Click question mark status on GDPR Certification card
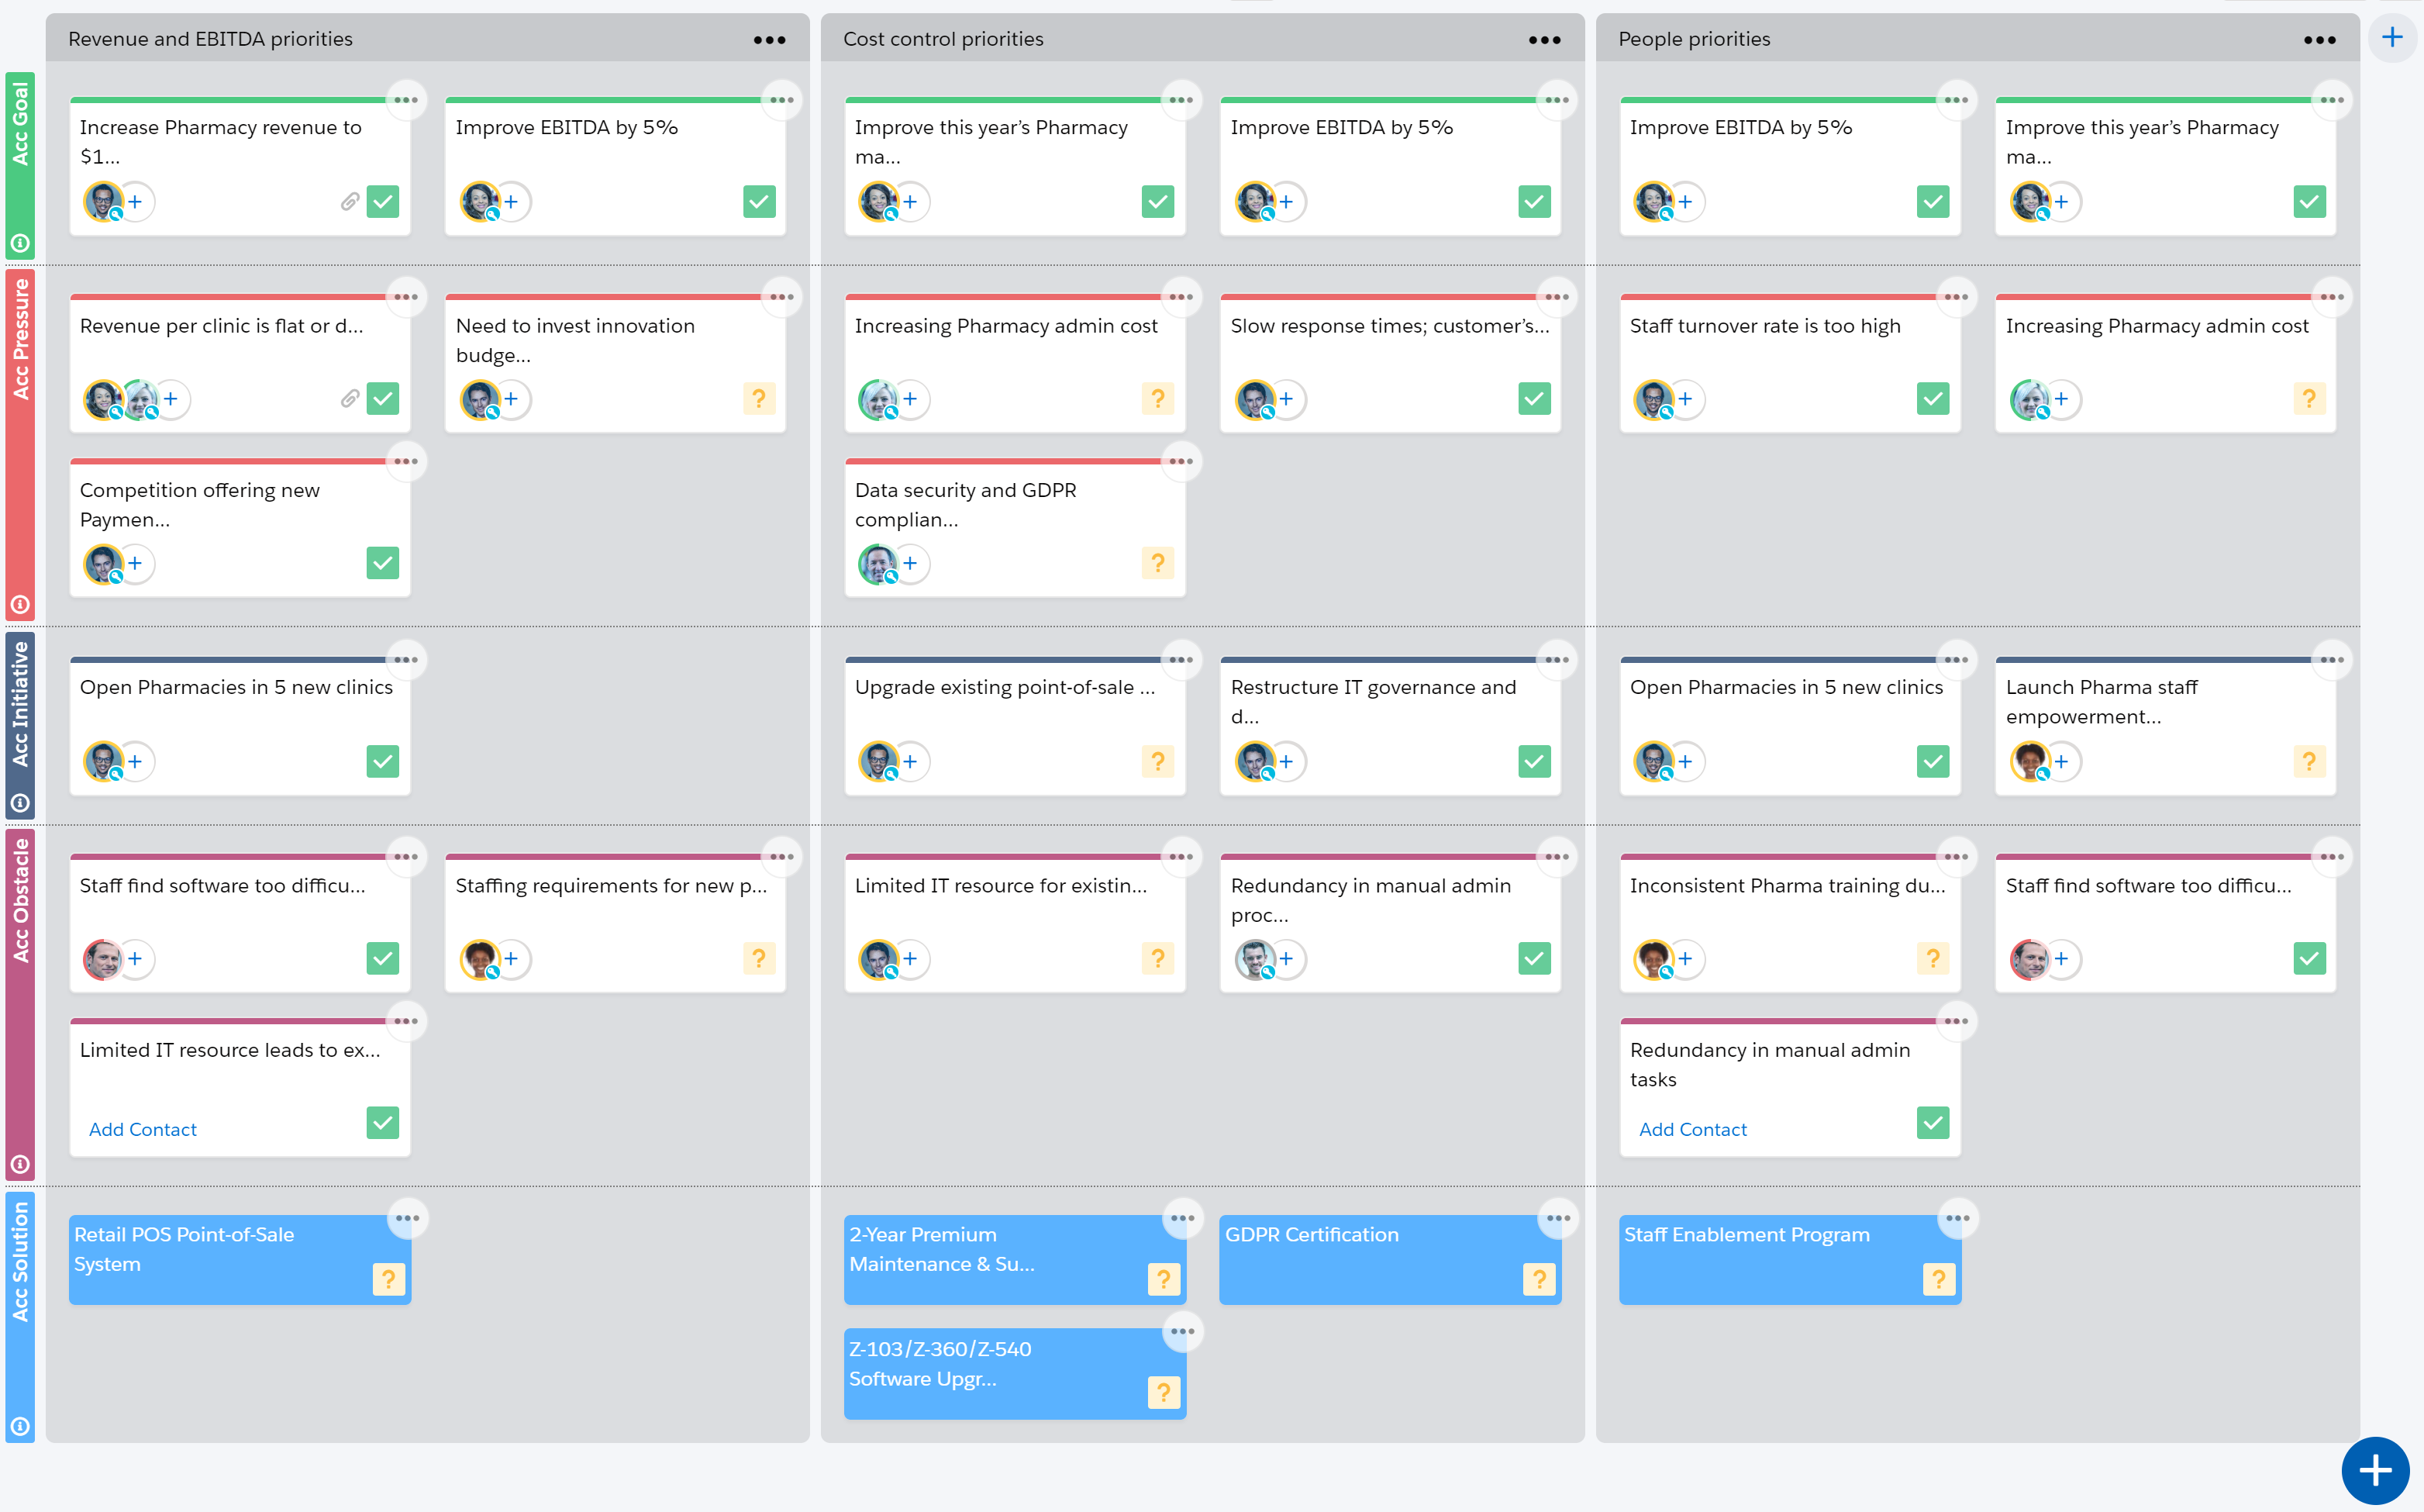Image resolution: width=2424 pixels, height=1512 pixels. click(1539, 1278)
